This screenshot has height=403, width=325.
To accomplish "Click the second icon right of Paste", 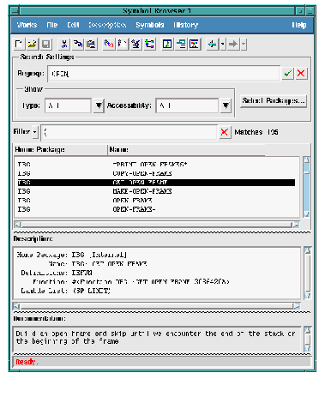I will pyautogui.click(x=123, y=45).
